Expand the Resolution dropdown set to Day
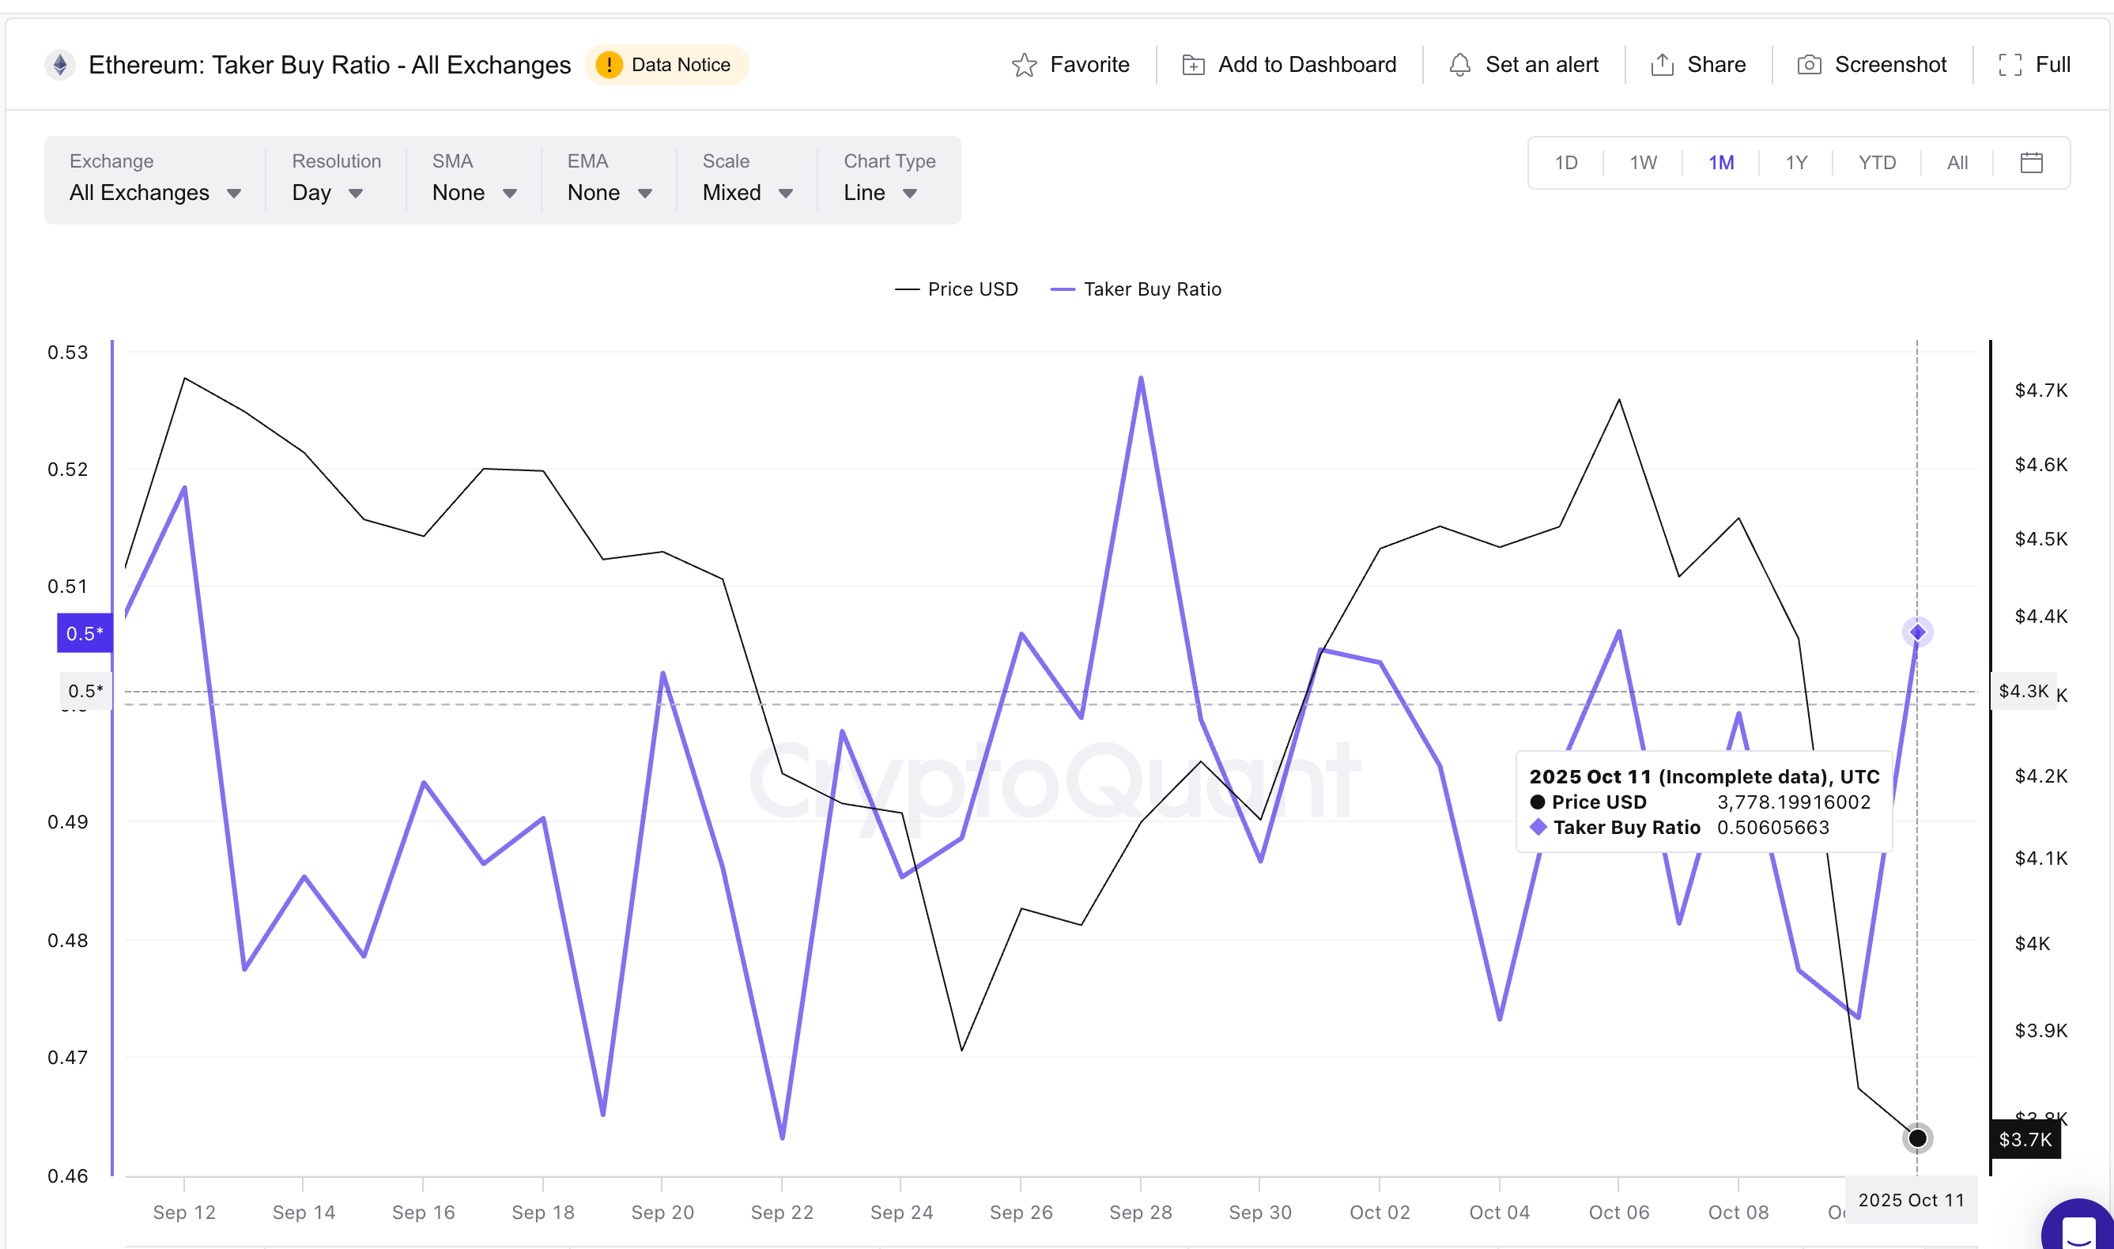 pos(327,192)
